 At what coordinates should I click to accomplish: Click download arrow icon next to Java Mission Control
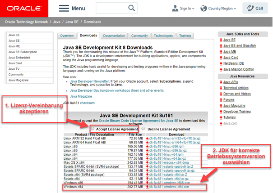pos(221,69)
